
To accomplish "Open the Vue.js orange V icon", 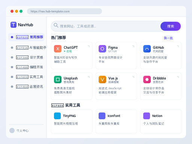I will click(x=102, y=79).
